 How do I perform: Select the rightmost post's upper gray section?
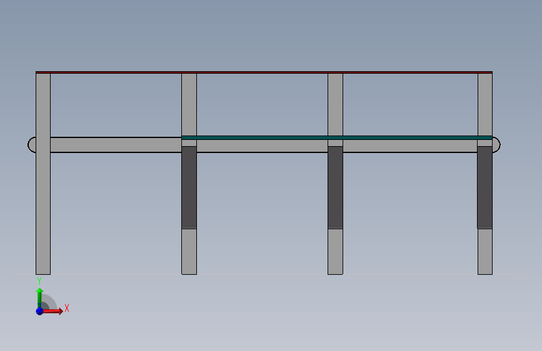click(x=485, y=104)
